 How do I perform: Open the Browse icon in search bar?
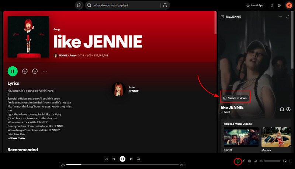[165, 6]
